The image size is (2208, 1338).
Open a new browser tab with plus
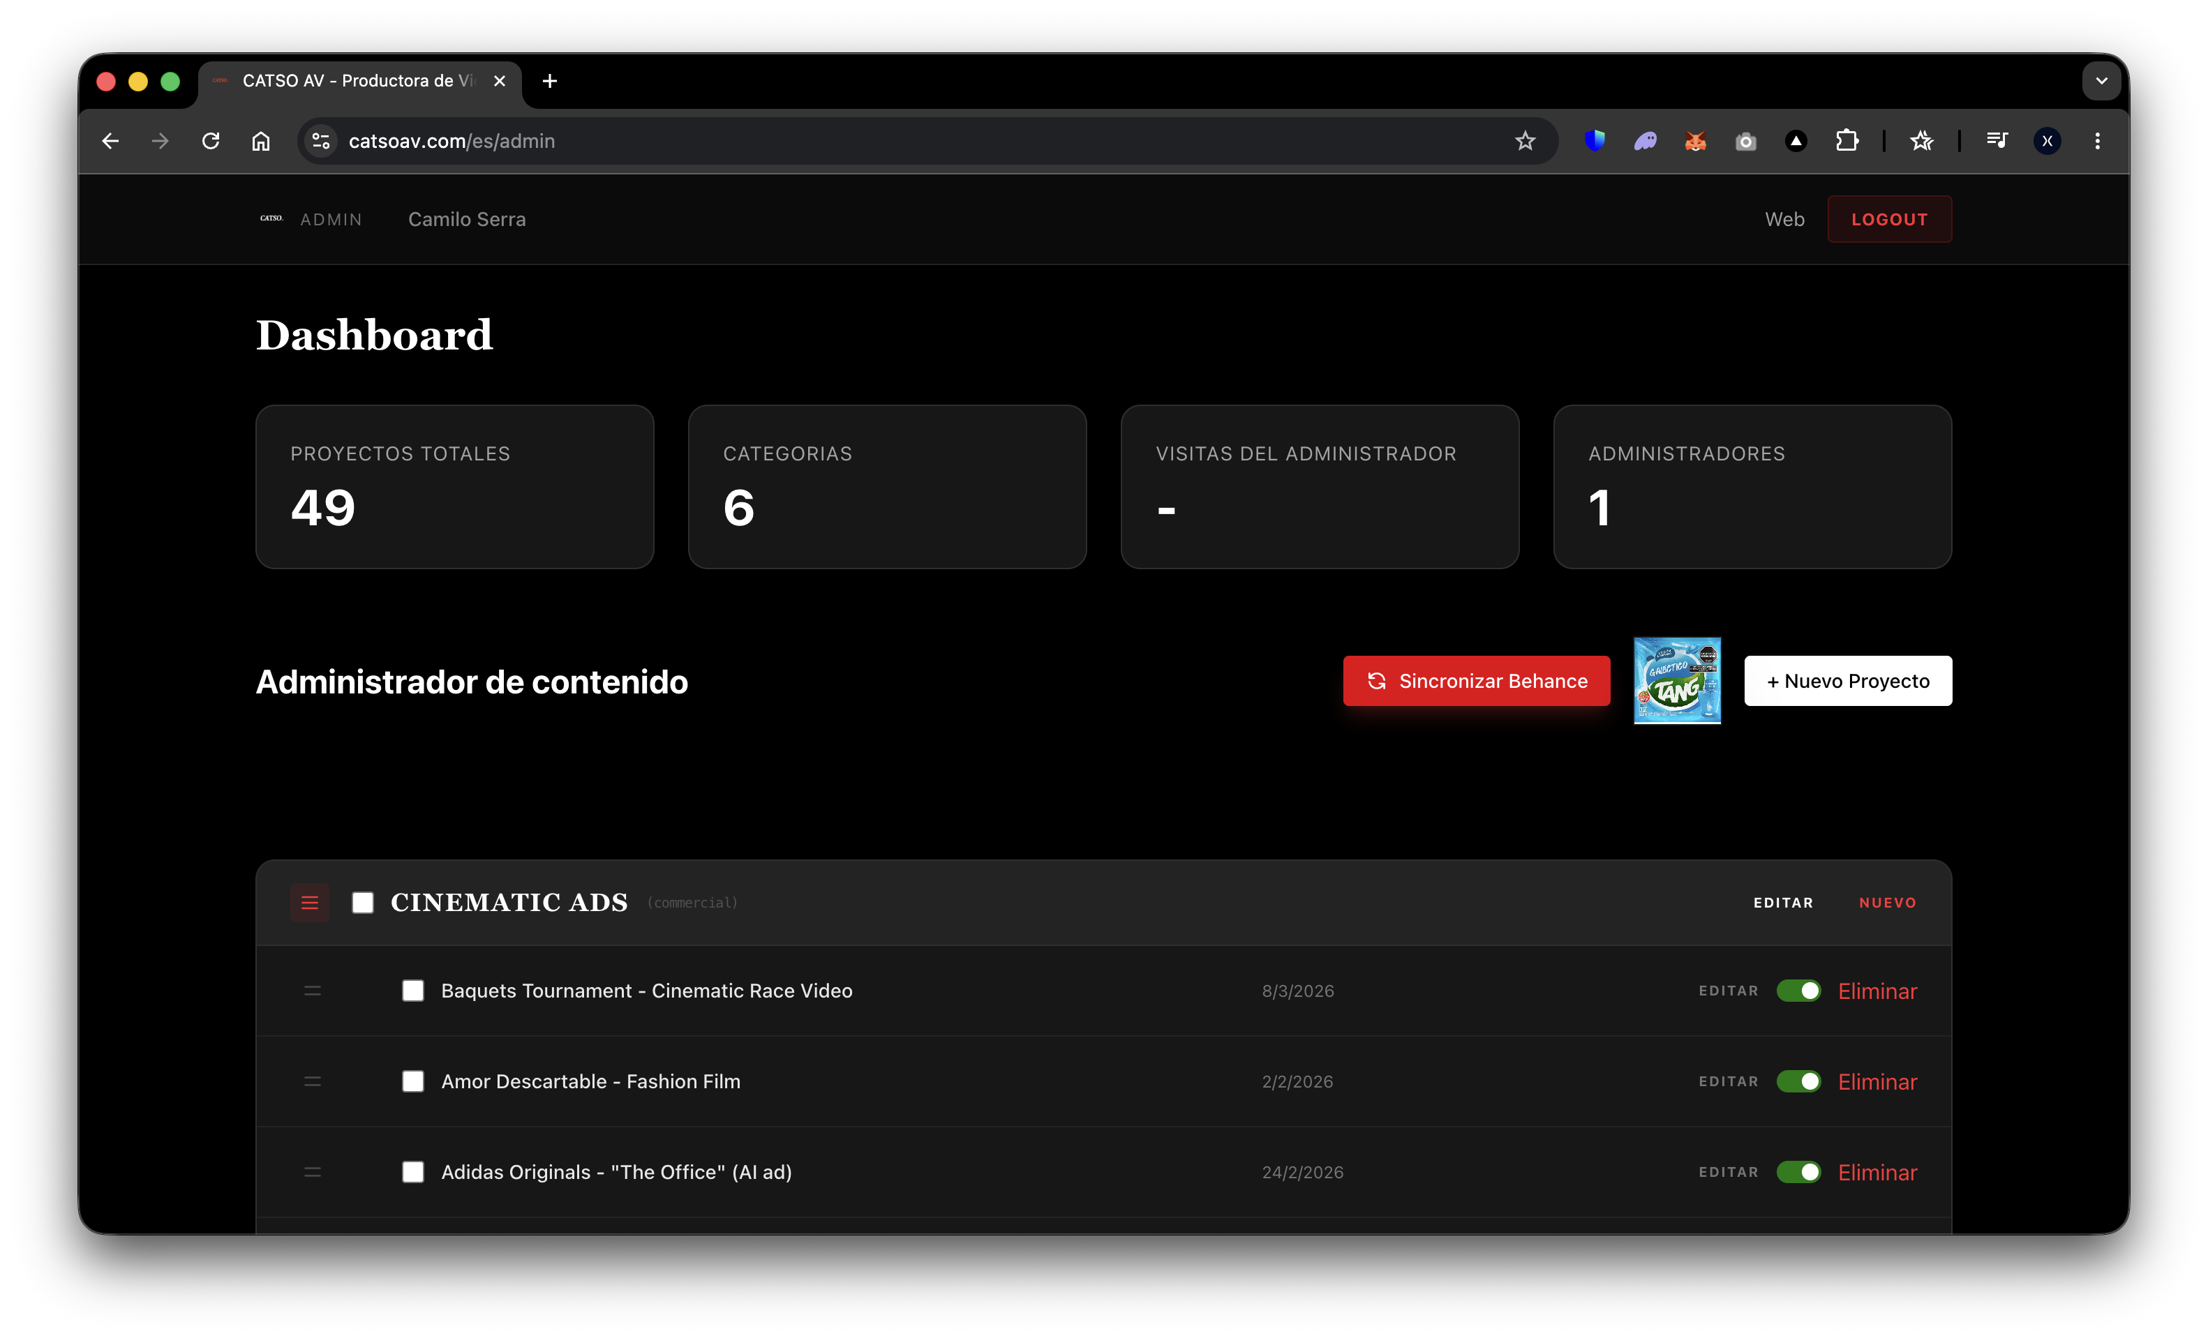tap(550, 81)
